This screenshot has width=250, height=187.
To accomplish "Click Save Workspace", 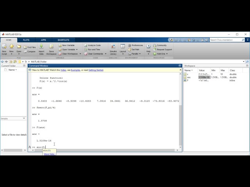I will pos(51,49).
